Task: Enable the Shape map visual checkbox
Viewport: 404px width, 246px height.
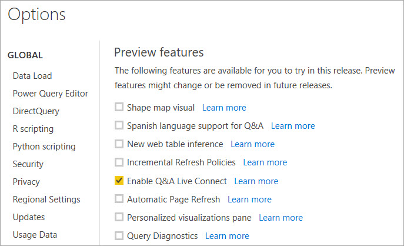Action: (119, 108)
